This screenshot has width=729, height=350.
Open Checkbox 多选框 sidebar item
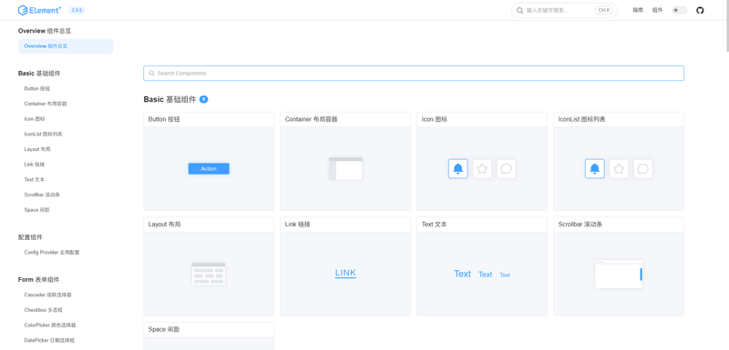43,310
